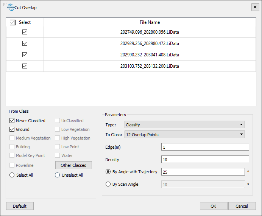The width and height of the screenshot is (262, 216).
Task: Uncheck file 202929.256_202980.472.LiData
Action: click(25, 43)
